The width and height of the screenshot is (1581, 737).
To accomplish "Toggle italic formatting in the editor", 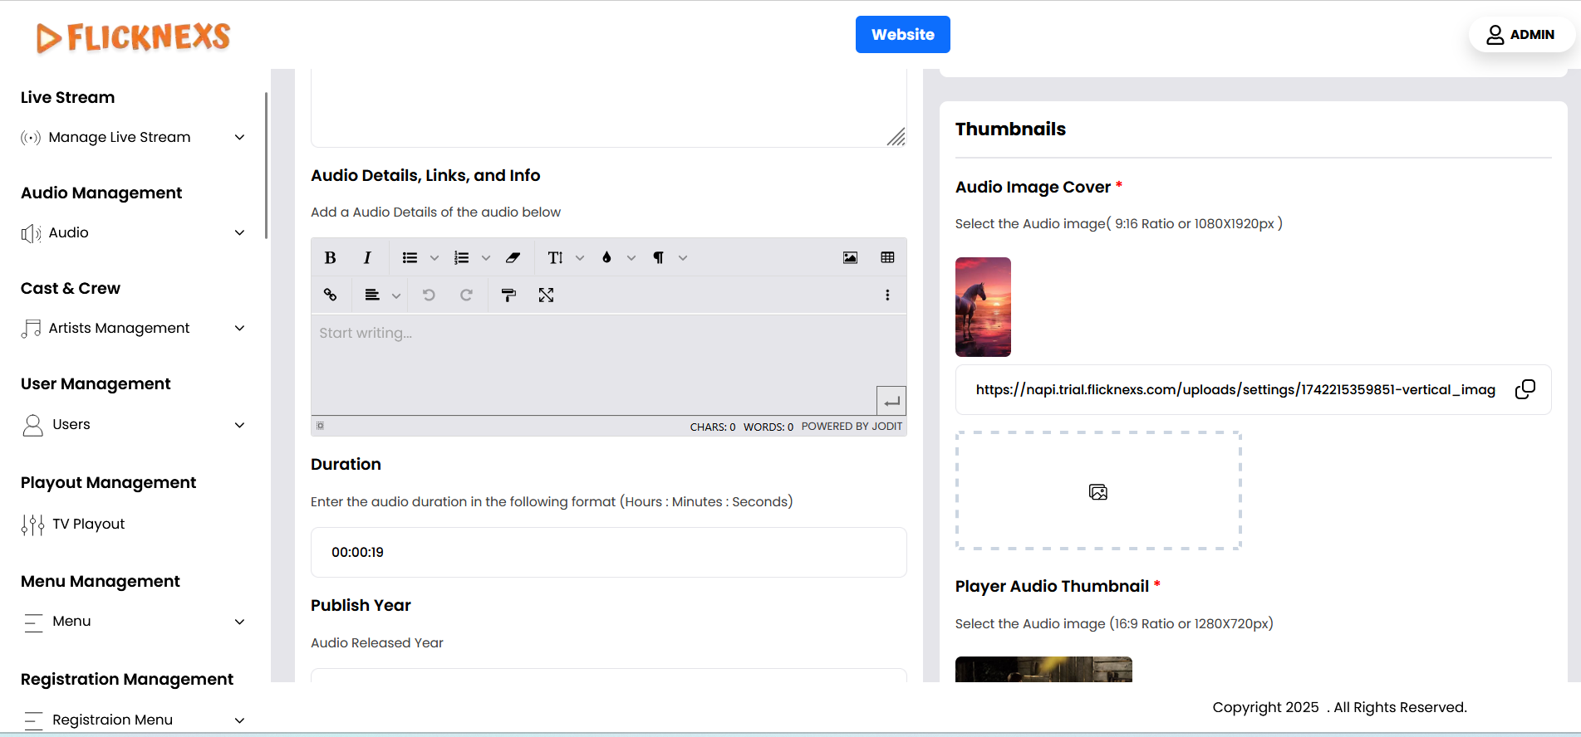I will point(367,258).
